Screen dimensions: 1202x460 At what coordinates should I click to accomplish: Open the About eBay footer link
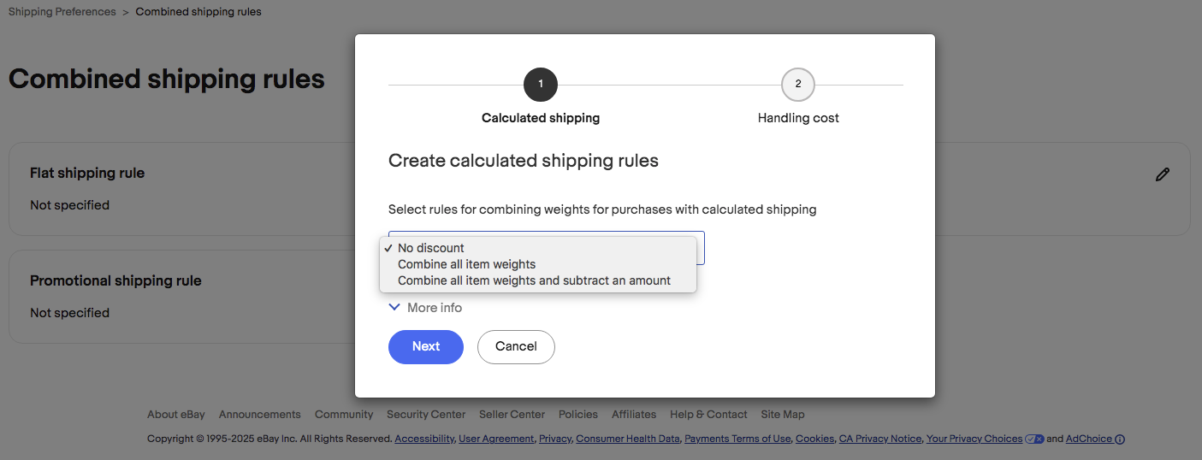coord(176,415)
